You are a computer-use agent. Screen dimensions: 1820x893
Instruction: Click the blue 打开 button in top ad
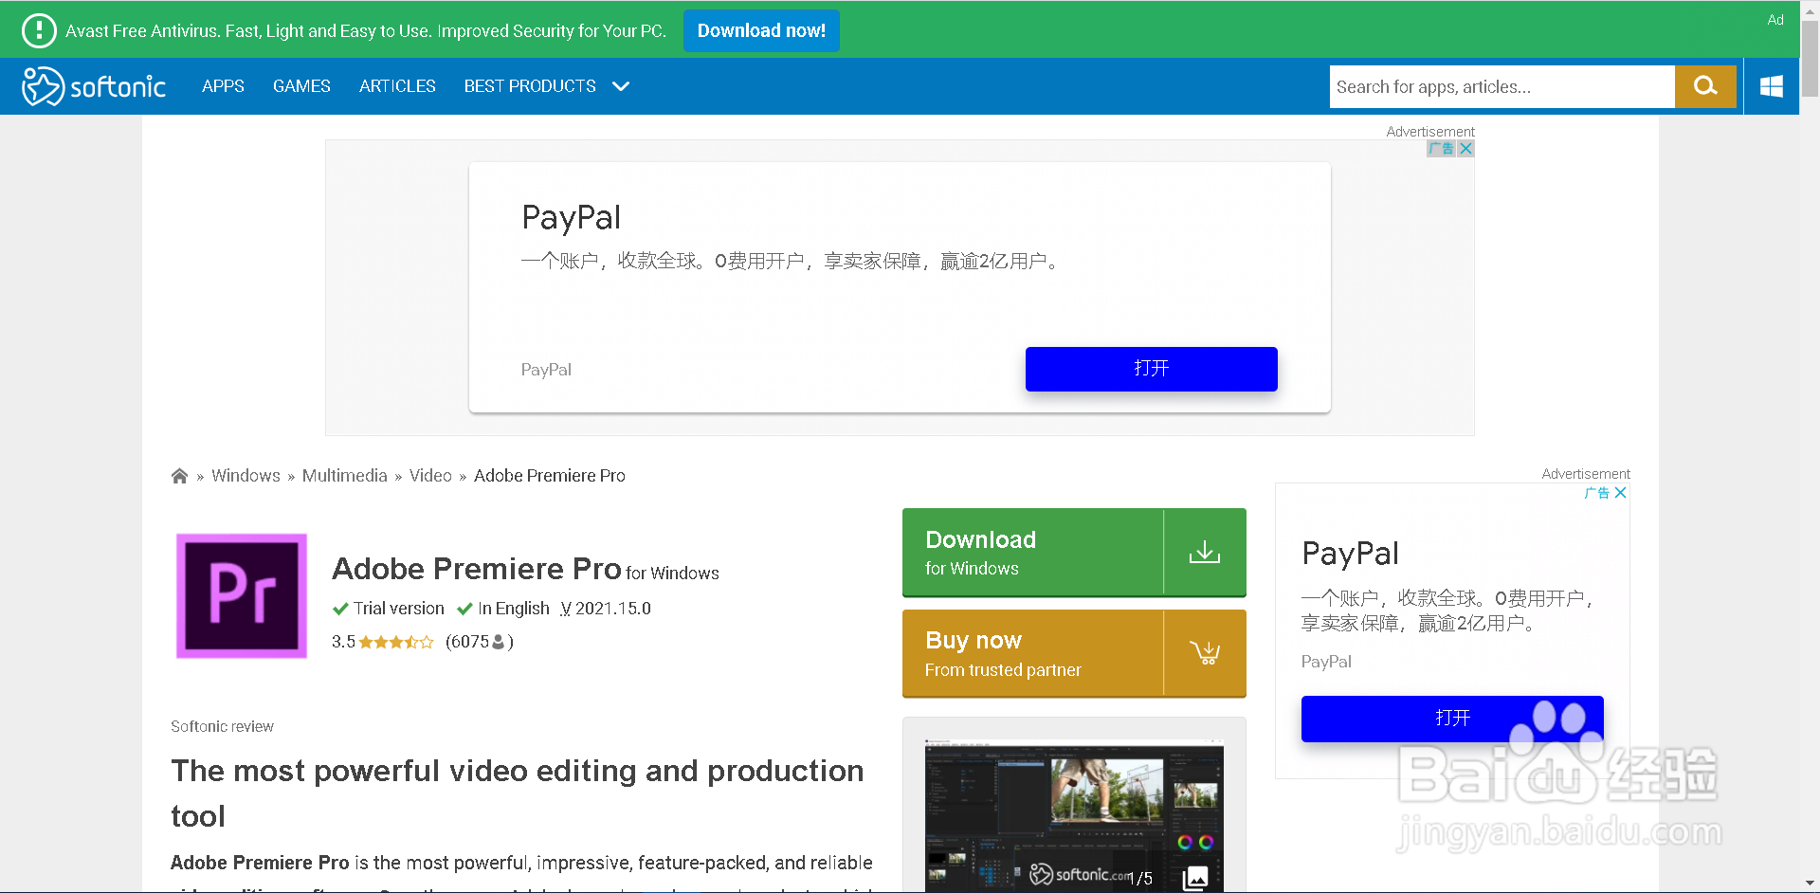[x=1152, y=369]
